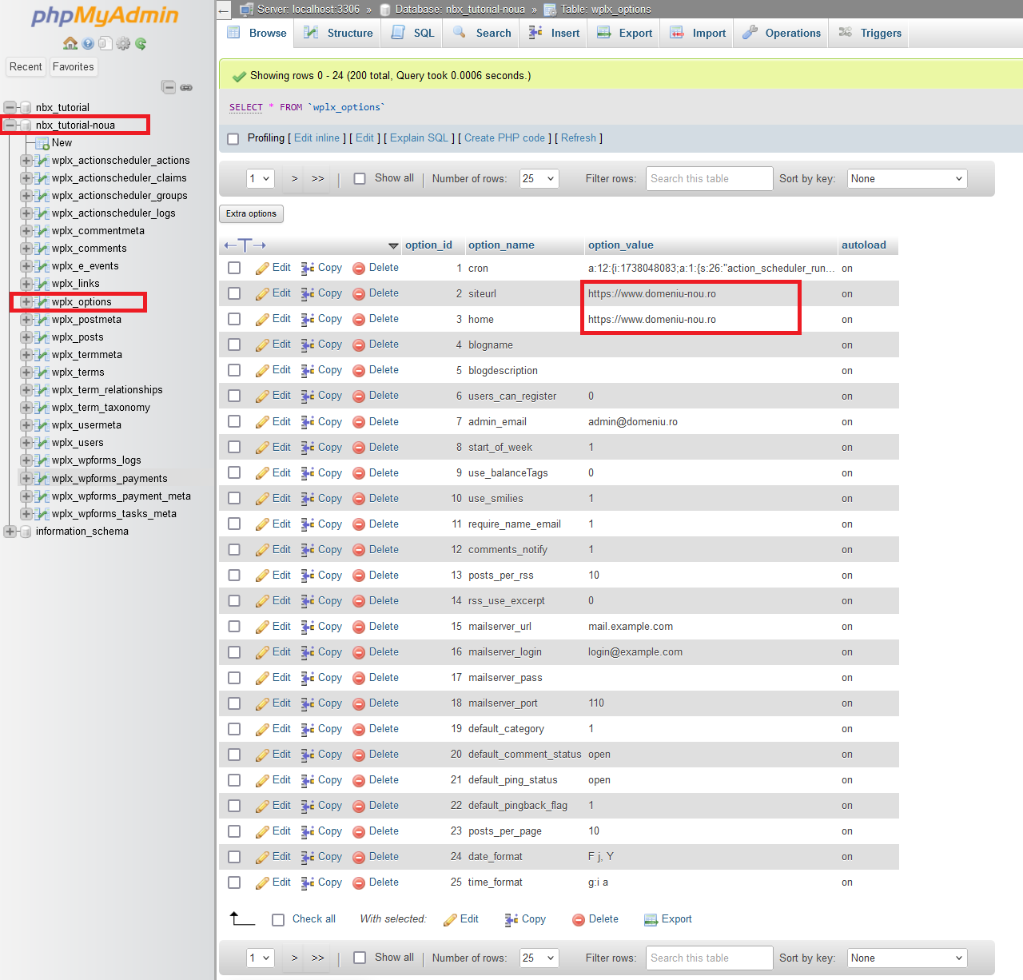Open Number of rows dropdown below the table
1023x980 pixels.
539,958
